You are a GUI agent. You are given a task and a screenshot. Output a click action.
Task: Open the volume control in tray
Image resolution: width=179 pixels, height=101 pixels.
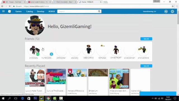tap(162, 98)
